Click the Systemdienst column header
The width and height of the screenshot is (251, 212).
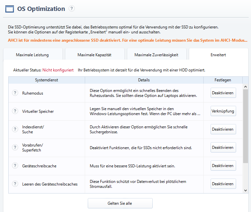46,80
